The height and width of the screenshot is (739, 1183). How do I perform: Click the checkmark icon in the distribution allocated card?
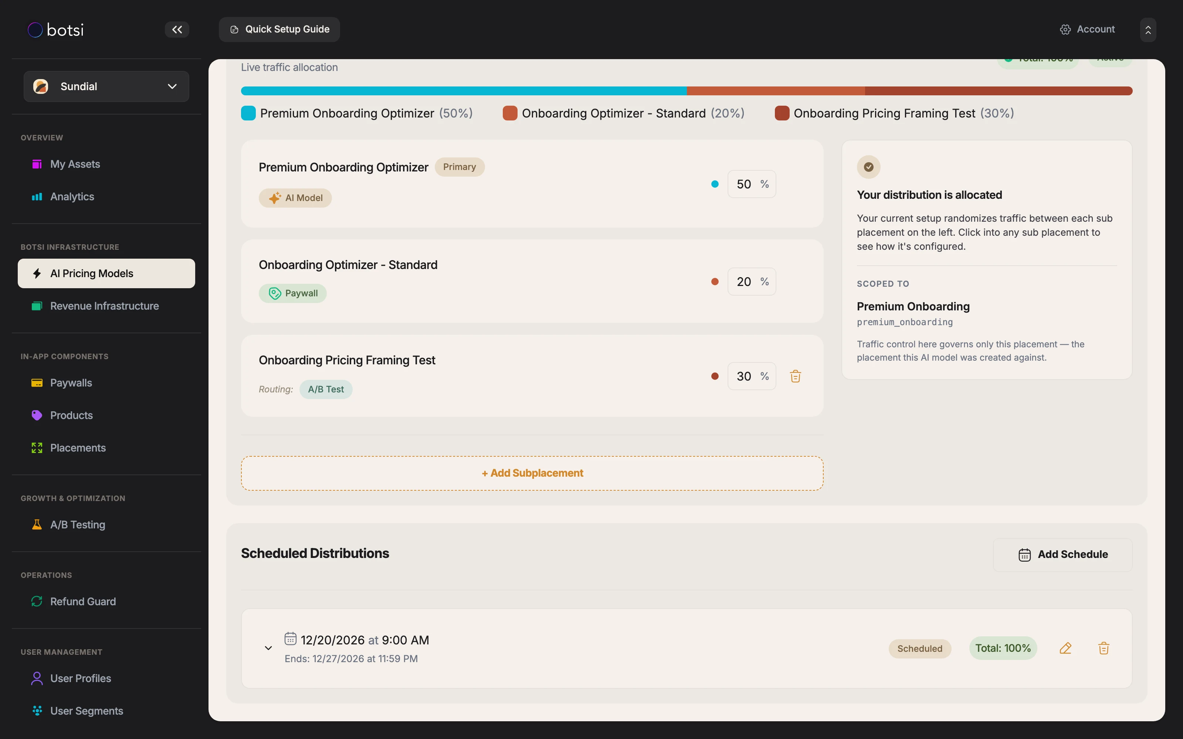coord(869,167)
